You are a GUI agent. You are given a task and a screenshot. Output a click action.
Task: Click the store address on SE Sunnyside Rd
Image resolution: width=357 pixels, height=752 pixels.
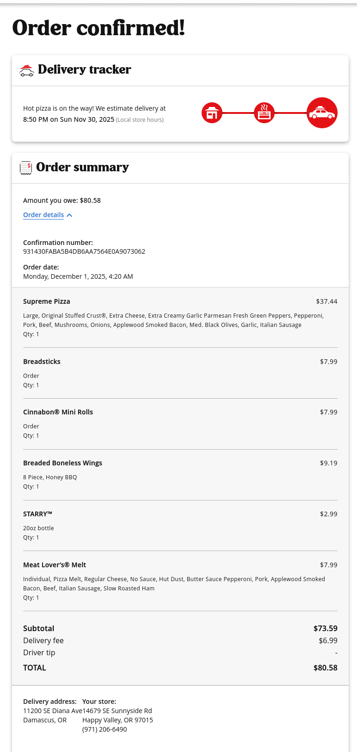point(117,711)
